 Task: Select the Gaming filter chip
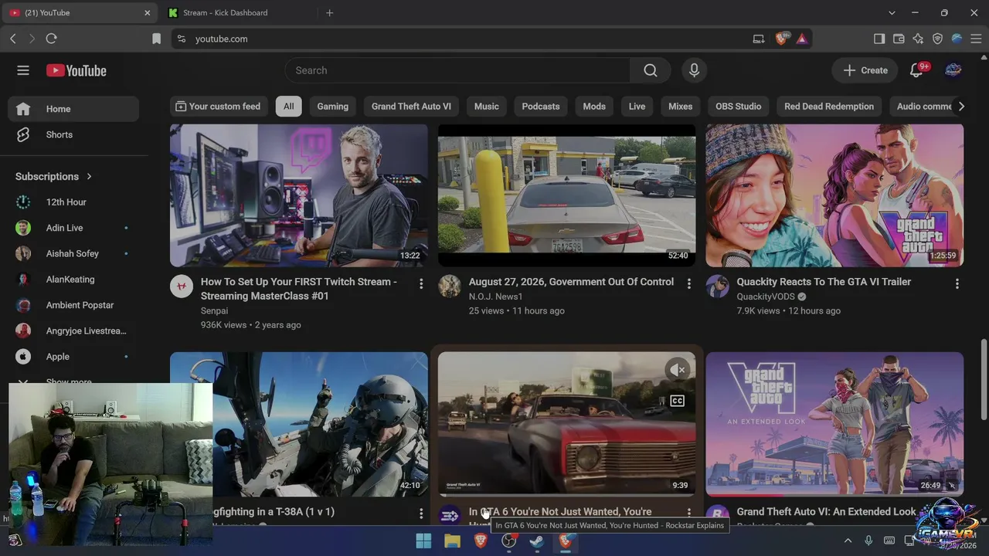tap(333, 107)
